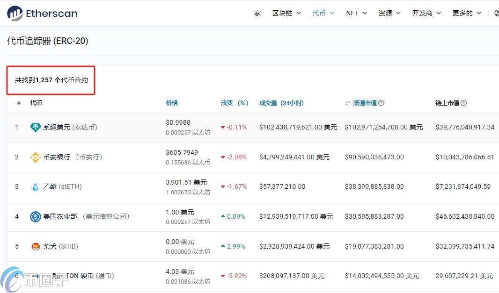Screen dimensions: 499x293
Task: Click the account icon at top right
Action: pos(496,13)
